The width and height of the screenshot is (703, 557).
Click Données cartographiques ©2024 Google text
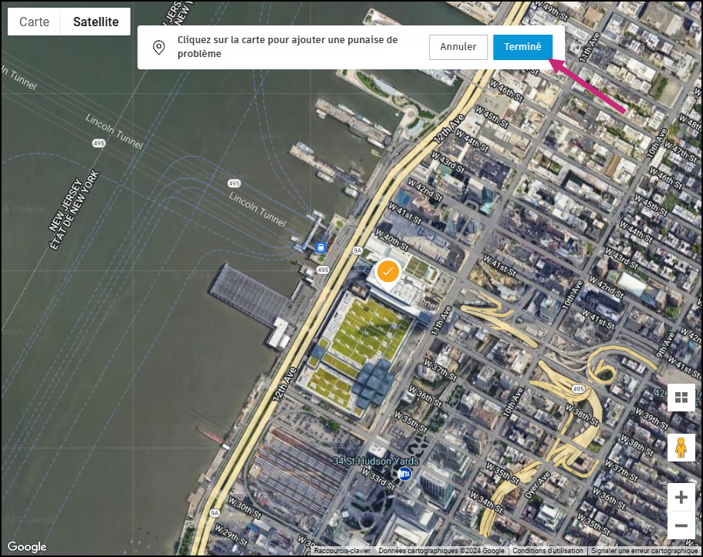coord(441,551)
